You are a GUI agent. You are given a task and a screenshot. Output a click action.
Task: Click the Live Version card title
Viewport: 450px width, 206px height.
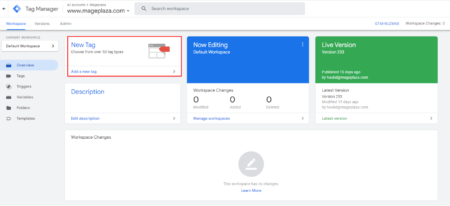click(x=339, y=45)
